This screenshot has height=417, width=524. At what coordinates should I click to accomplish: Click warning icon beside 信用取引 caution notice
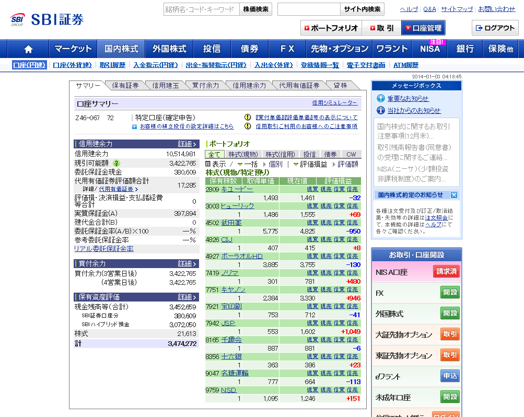[248, 126]
